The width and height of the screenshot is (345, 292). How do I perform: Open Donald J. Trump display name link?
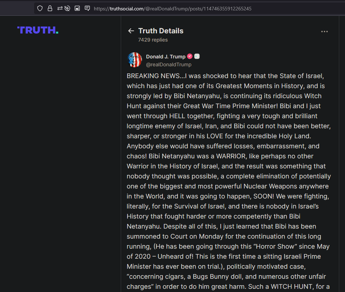pyautogui.click(x=166, y=57)
